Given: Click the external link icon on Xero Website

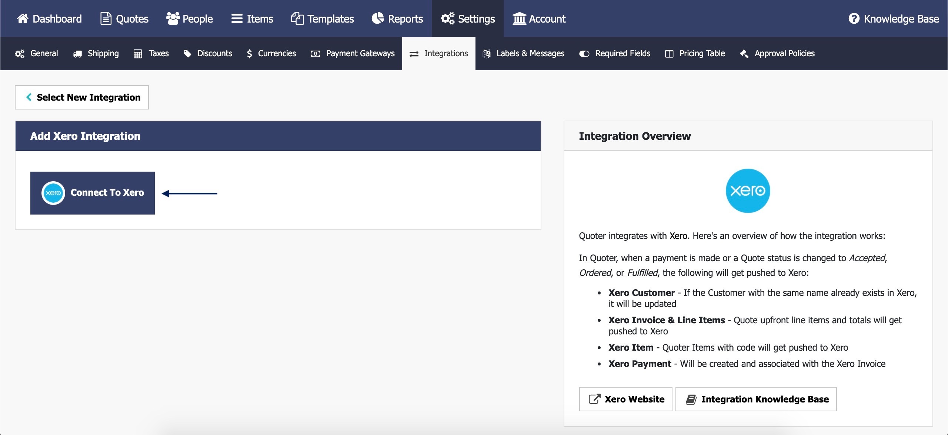Looking at the screenshot, I should [594, 399].
